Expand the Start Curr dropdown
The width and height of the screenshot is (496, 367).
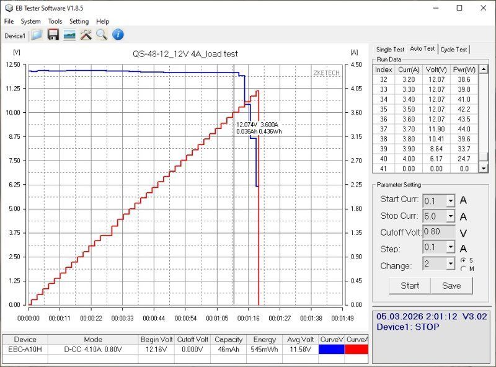(450, 200)
